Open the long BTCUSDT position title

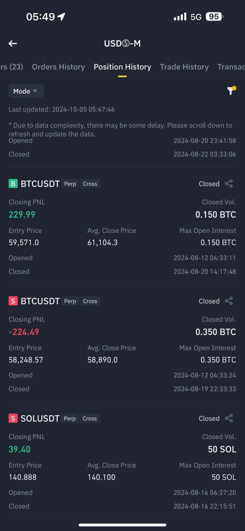point(40,184)
